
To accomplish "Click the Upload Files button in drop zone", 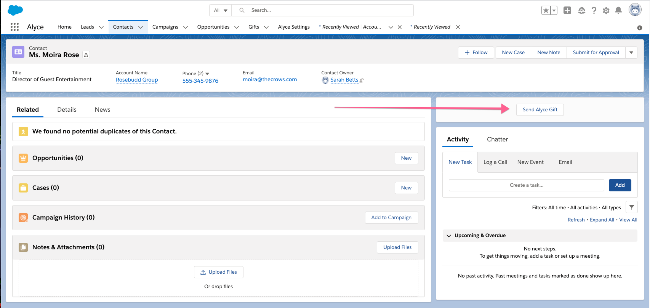I will point(219,272).
